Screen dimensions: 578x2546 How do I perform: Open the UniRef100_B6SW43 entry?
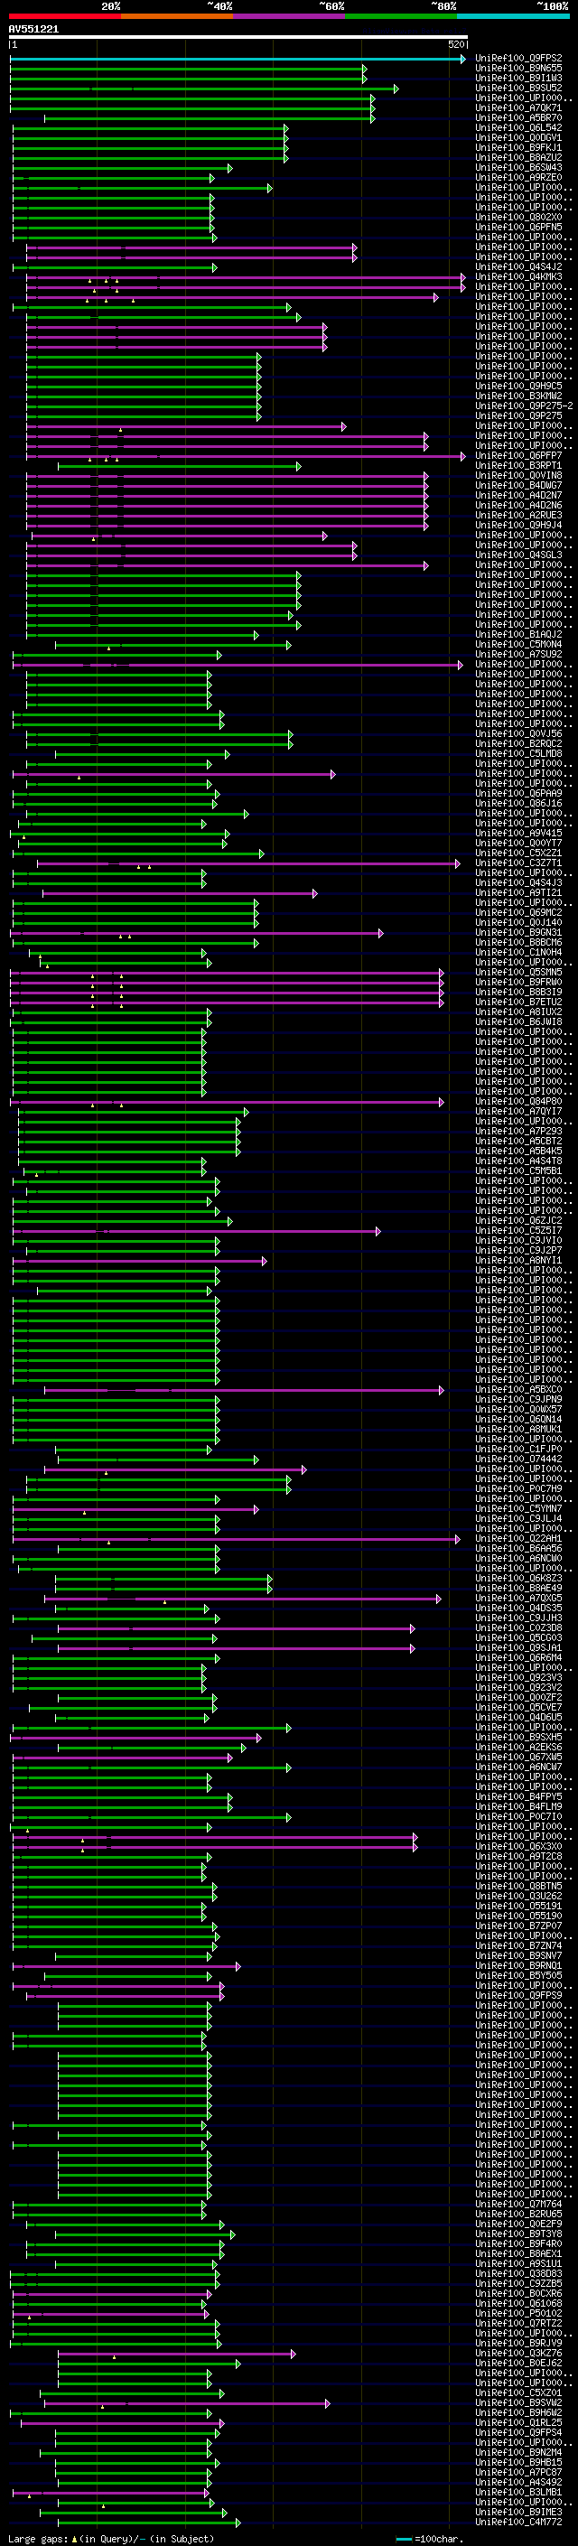518,168
